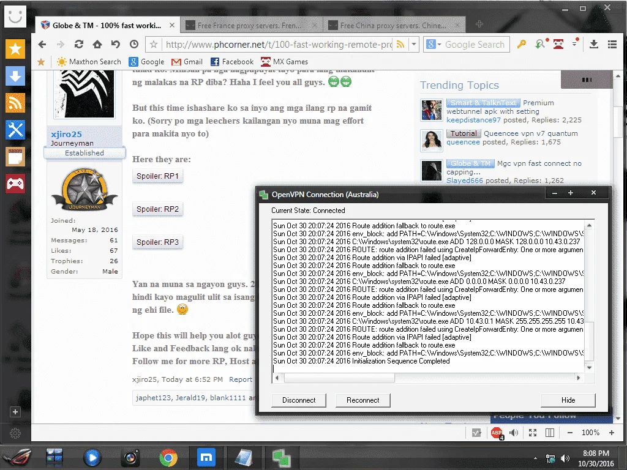Go back with the back arrow
The image size is (627, 470).
point(42,44)
